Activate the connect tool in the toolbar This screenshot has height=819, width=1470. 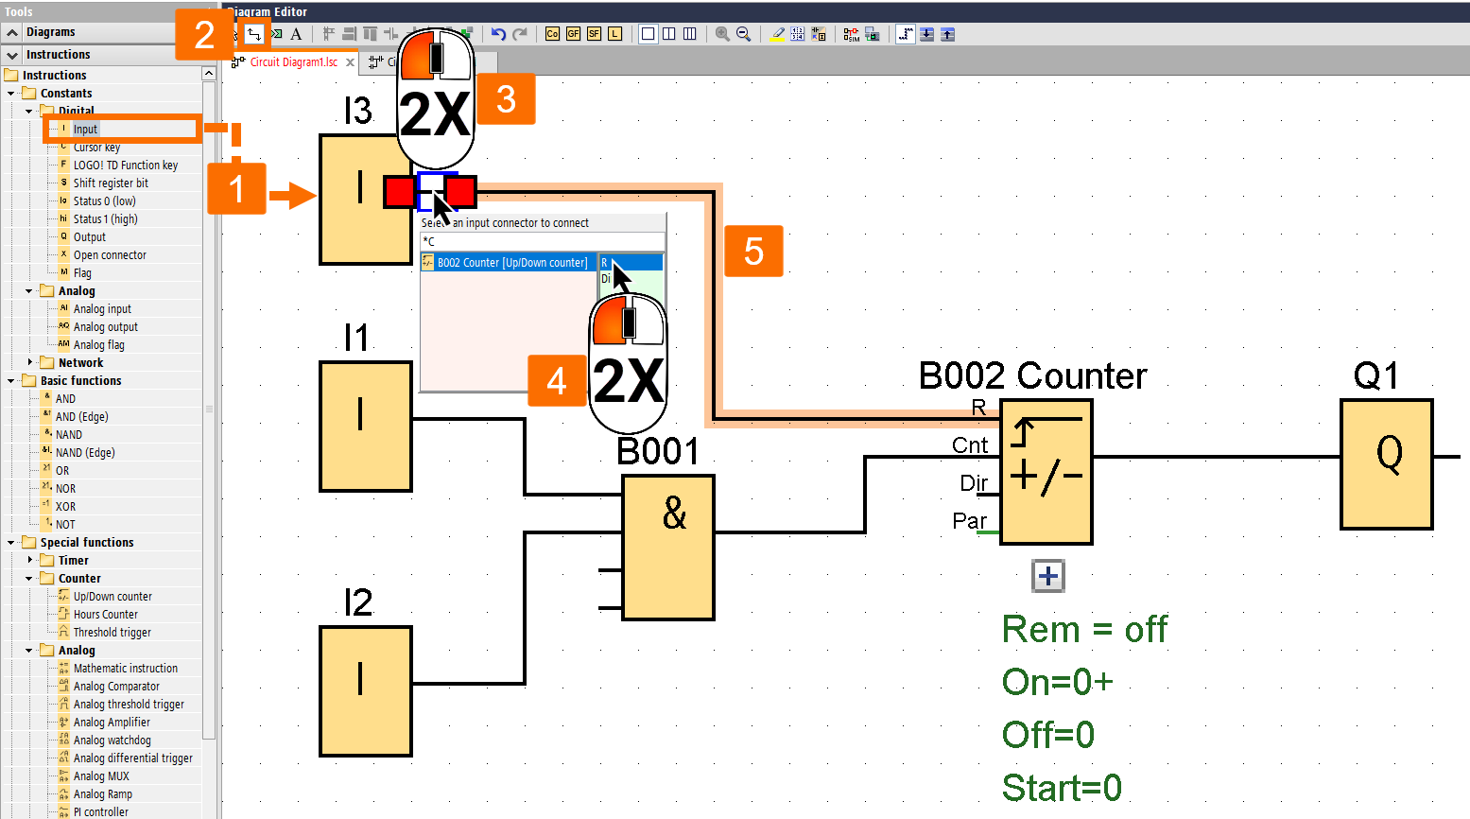pyautogui.click(x=253, y=33)
